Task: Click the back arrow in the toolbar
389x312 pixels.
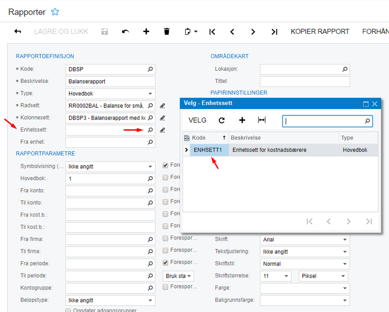Action: click(x=18, y=32)
